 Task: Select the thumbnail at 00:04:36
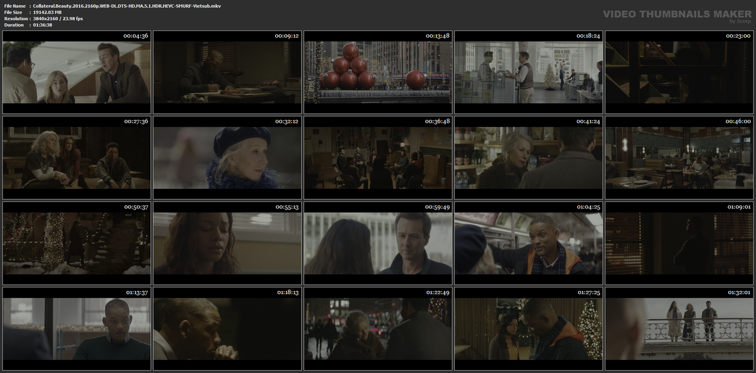coord(76,72)
